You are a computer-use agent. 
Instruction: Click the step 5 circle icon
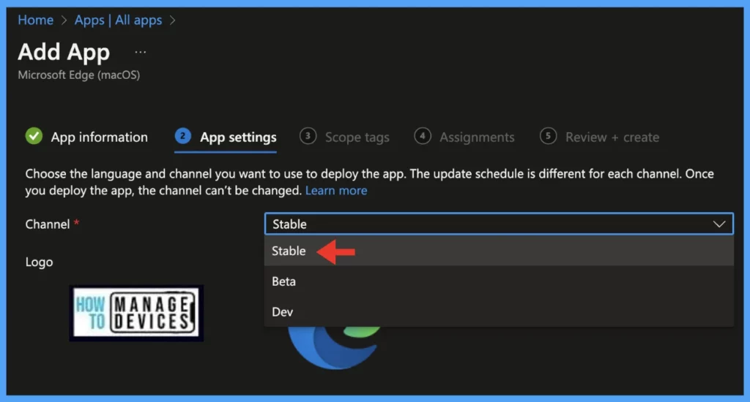point(548,136)
